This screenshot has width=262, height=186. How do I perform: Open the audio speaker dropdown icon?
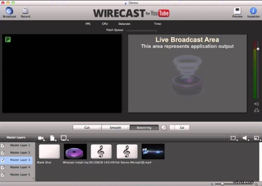246,138
